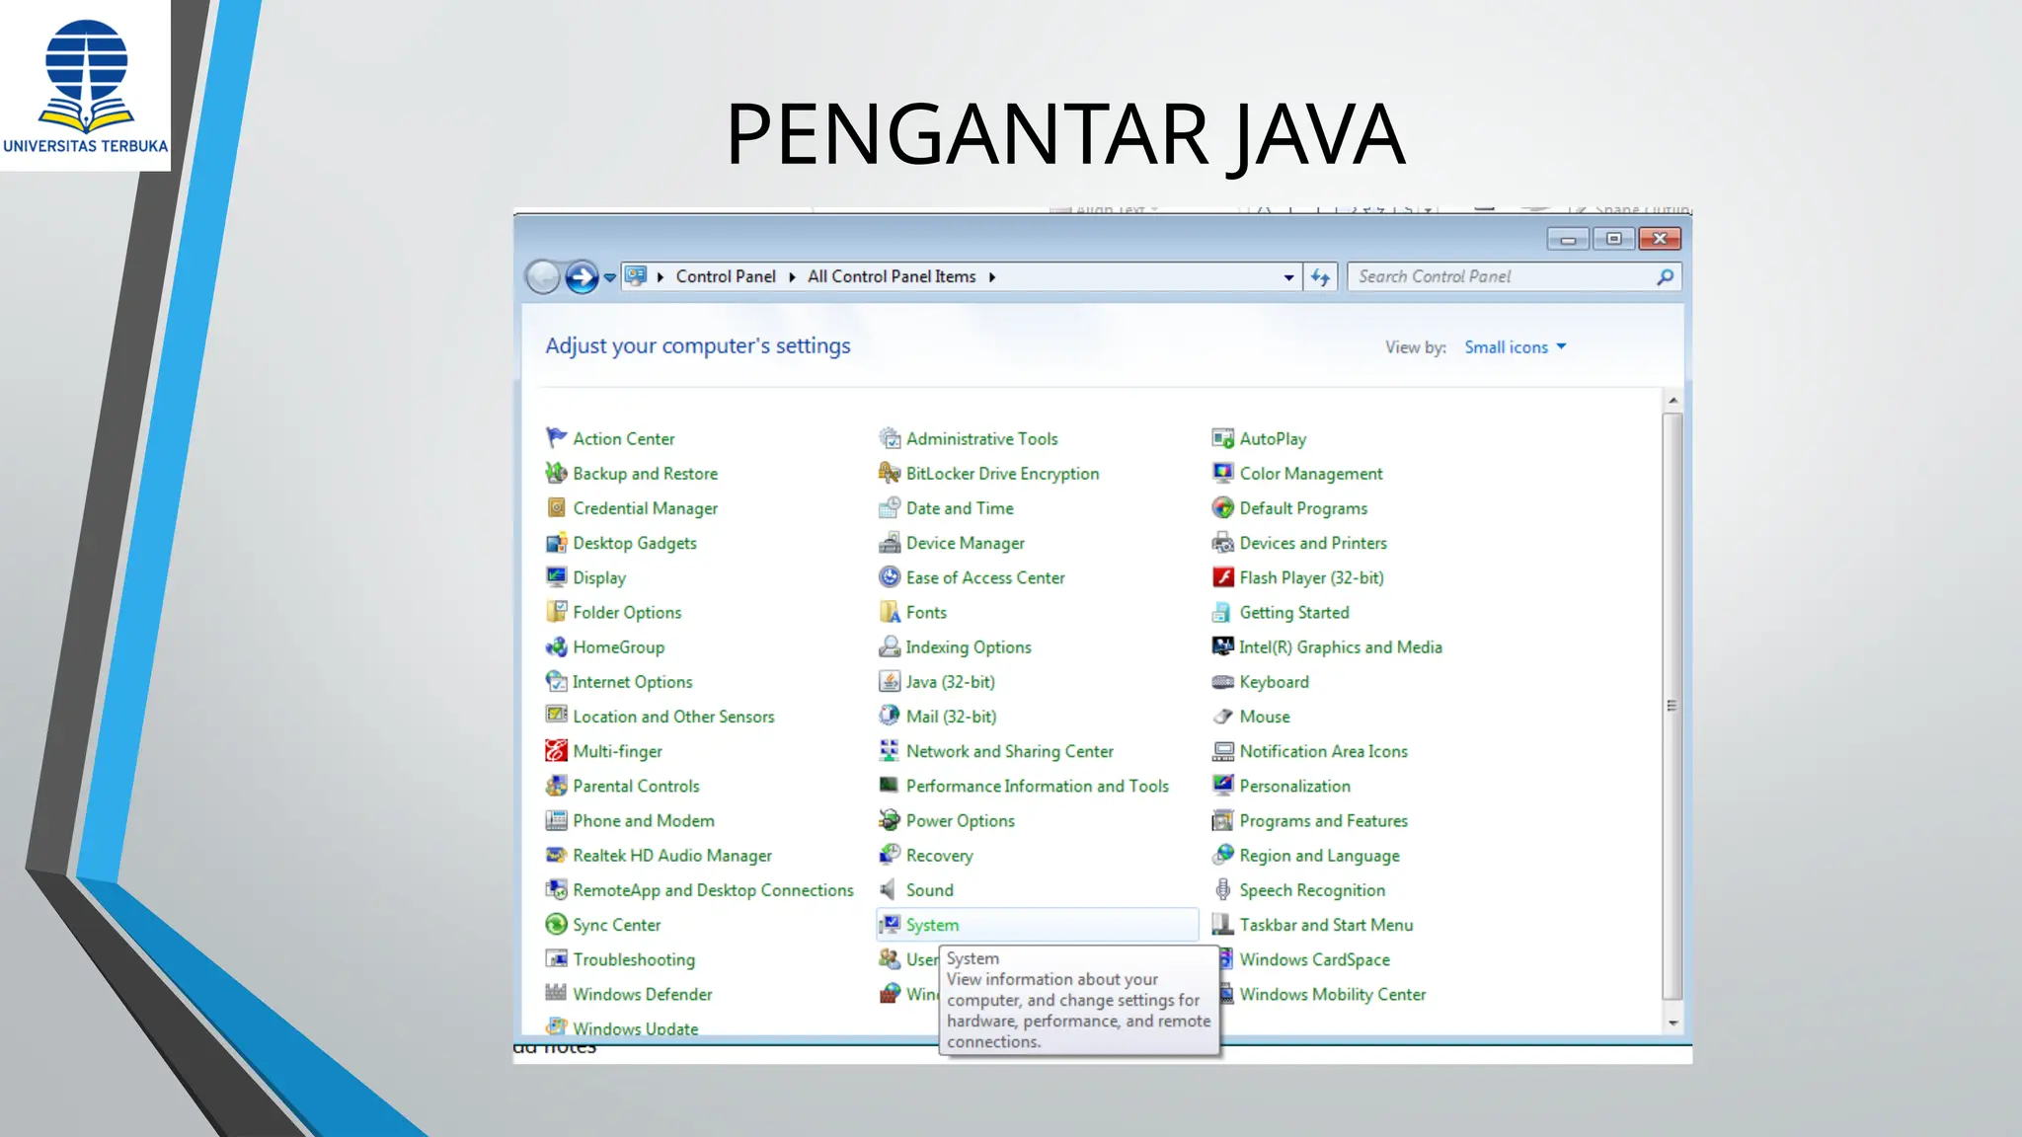Open RemoteApp and Desktop Connections link
Image resolution: width=2022 pixels, height=1137 pixels.
[x=713, y=890]
